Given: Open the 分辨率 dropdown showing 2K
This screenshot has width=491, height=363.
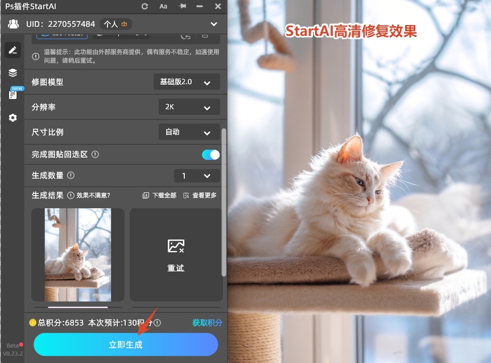Looking at the screenshot, I should [189, 106].
